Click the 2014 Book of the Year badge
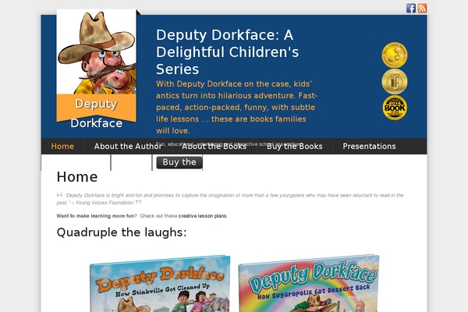This screenshot has width=468, height=312. [x=395, y=108]
